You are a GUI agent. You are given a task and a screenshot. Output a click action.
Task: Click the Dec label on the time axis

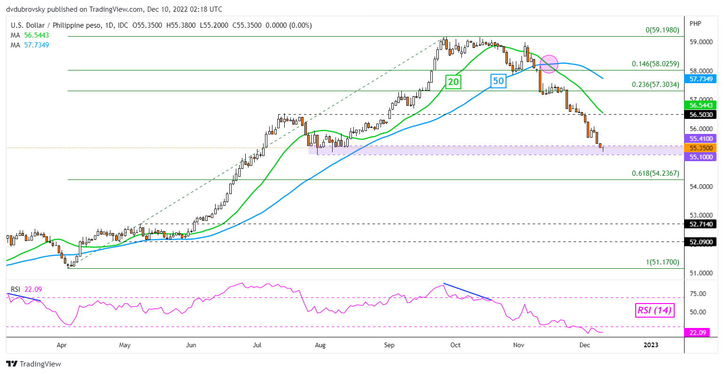point(585,345)
